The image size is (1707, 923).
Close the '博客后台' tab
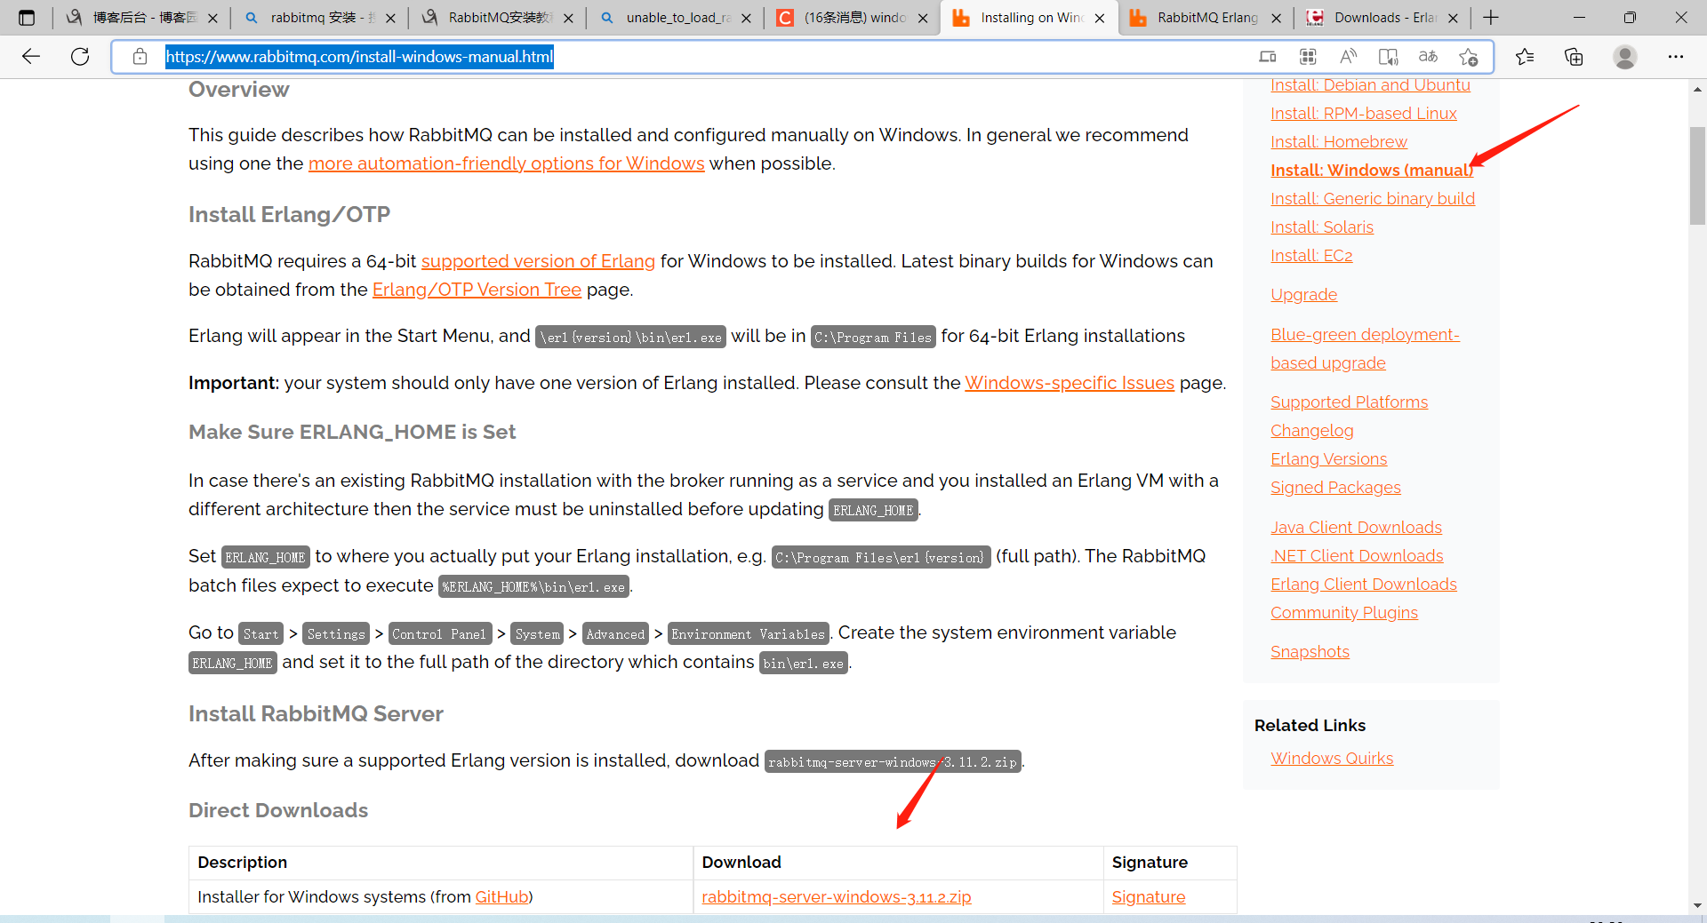212,18
